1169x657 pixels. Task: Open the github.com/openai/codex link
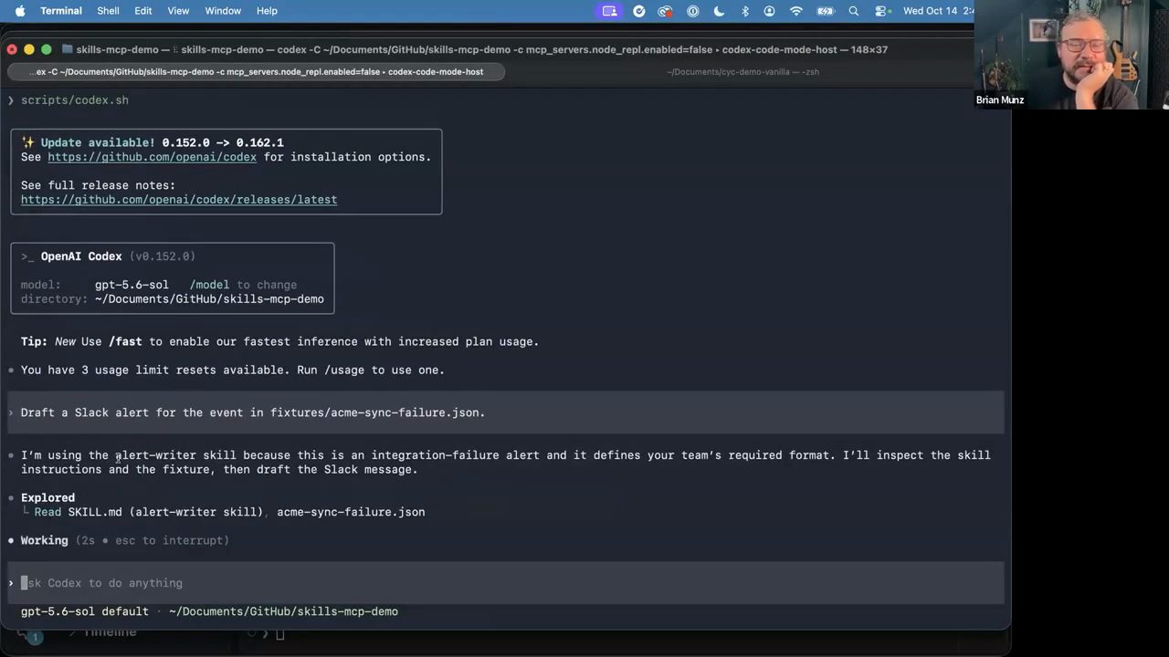[152, 157]
